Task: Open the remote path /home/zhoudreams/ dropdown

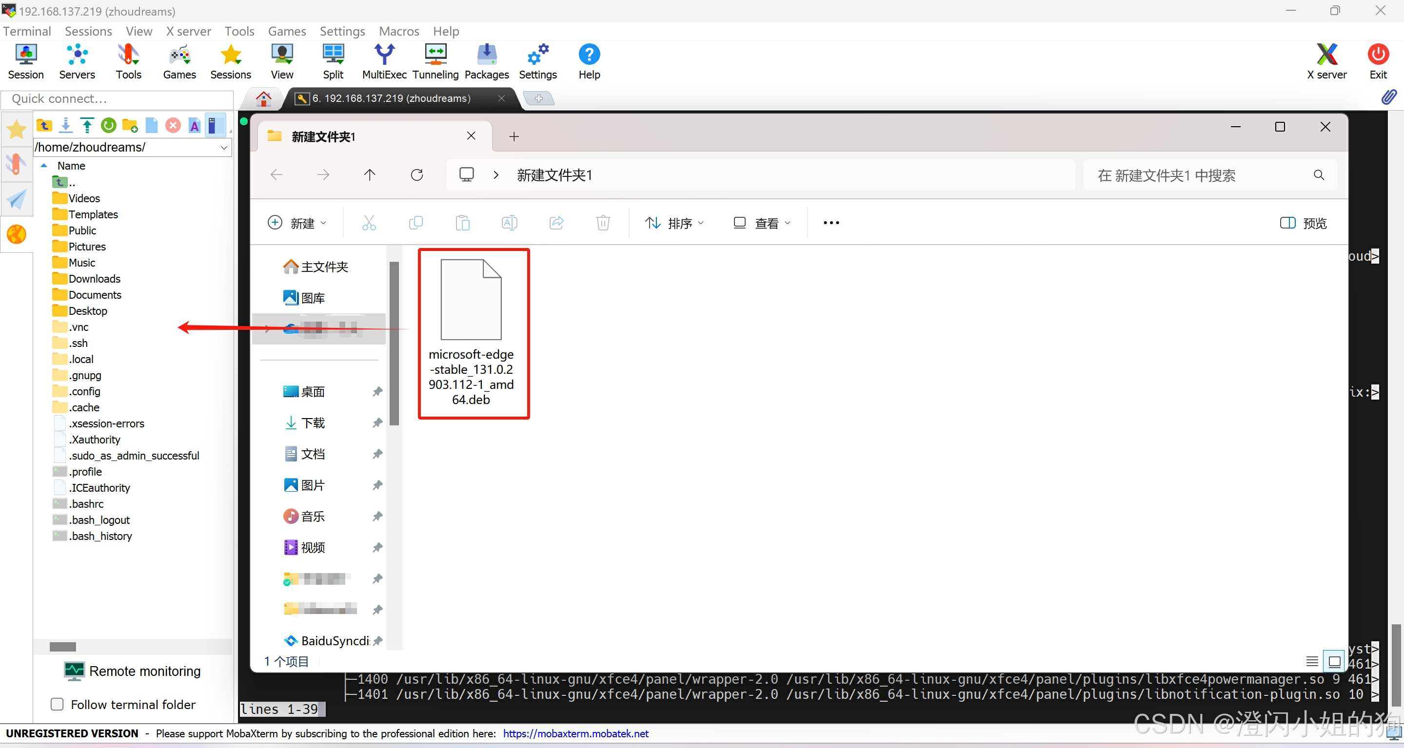Action: pyautogui.click(x=223, y=147)
